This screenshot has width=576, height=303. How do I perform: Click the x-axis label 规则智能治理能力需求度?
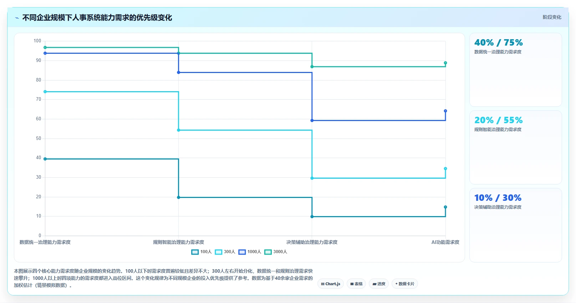click(x=179, y=242)
